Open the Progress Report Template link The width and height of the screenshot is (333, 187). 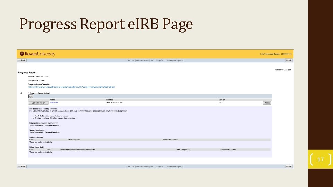pyautogui.click(x=71, y=87)
